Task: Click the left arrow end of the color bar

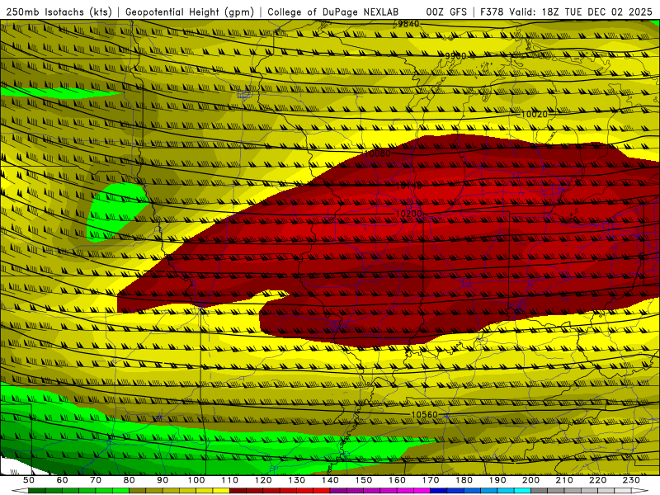Action: (19, 491)
